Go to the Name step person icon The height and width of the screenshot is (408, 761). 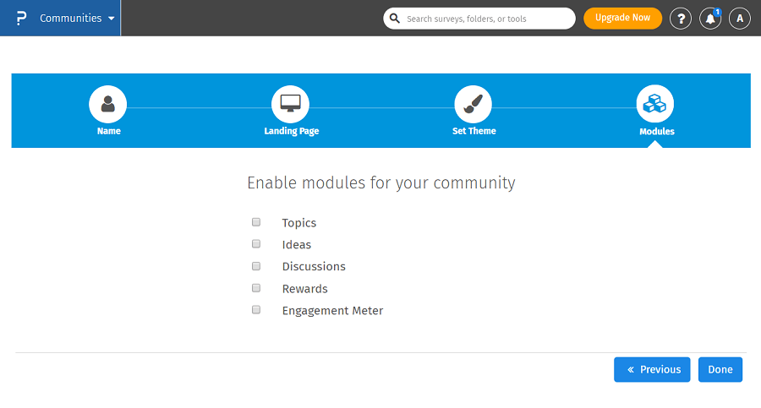(x=108, y=104)
